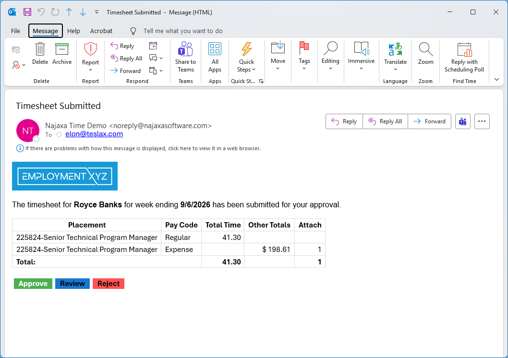This screenshot has height=358, width=508.
Task: Click the Najaxa Time Demo sender name
Action: coord(76,126)
